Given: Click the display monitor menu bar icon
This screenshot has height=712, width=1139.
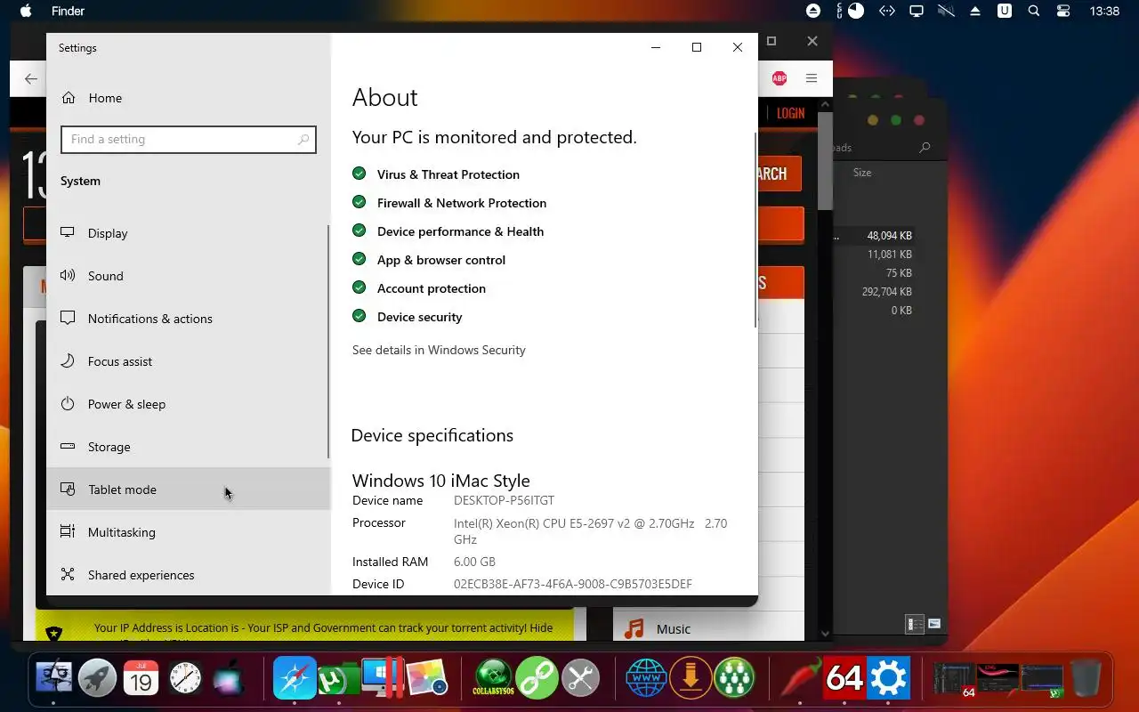Looking at the screenshot, I should click(916, 12).
